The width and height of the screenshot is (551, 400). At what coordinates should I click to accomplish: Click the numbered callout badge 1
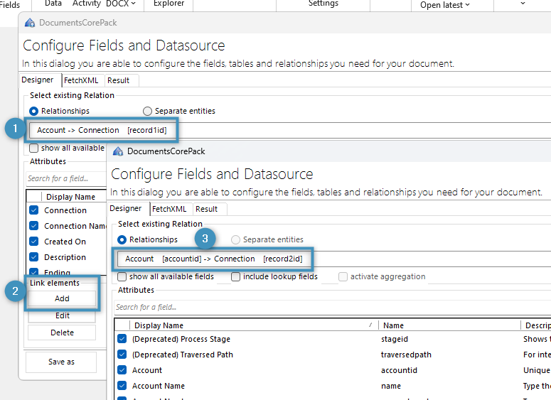coord(14,129)
